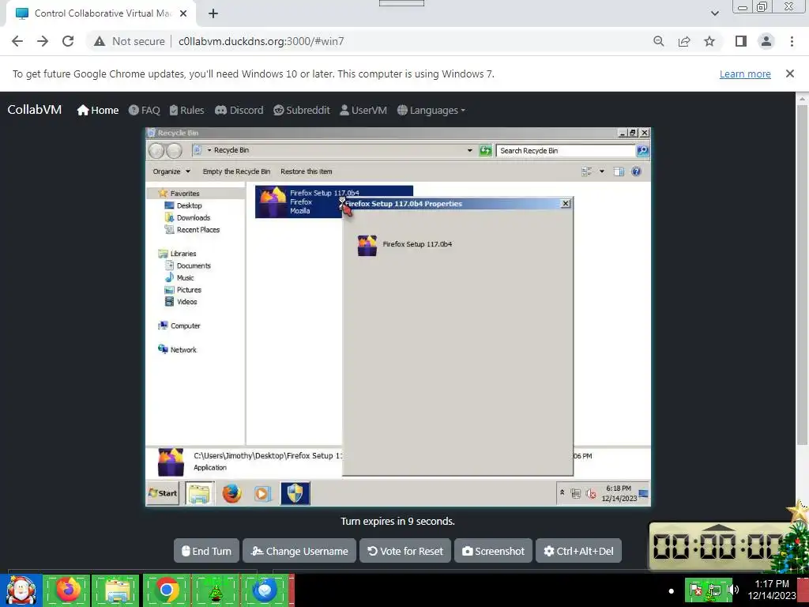Share this page via the share icon
809x607 pixels.
[x=684, y=41]
